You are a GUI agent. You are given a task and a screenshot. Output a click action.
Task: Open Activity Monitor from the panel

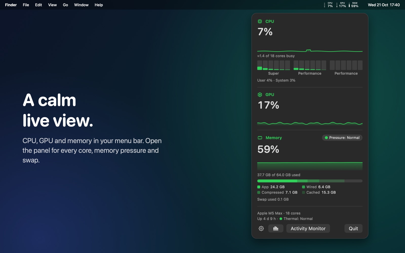308,228
